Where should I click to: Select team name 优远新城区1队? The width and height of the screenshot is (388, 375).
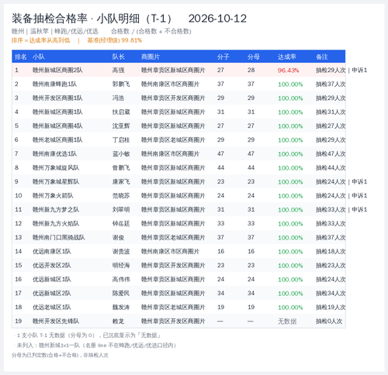point(52,280)
